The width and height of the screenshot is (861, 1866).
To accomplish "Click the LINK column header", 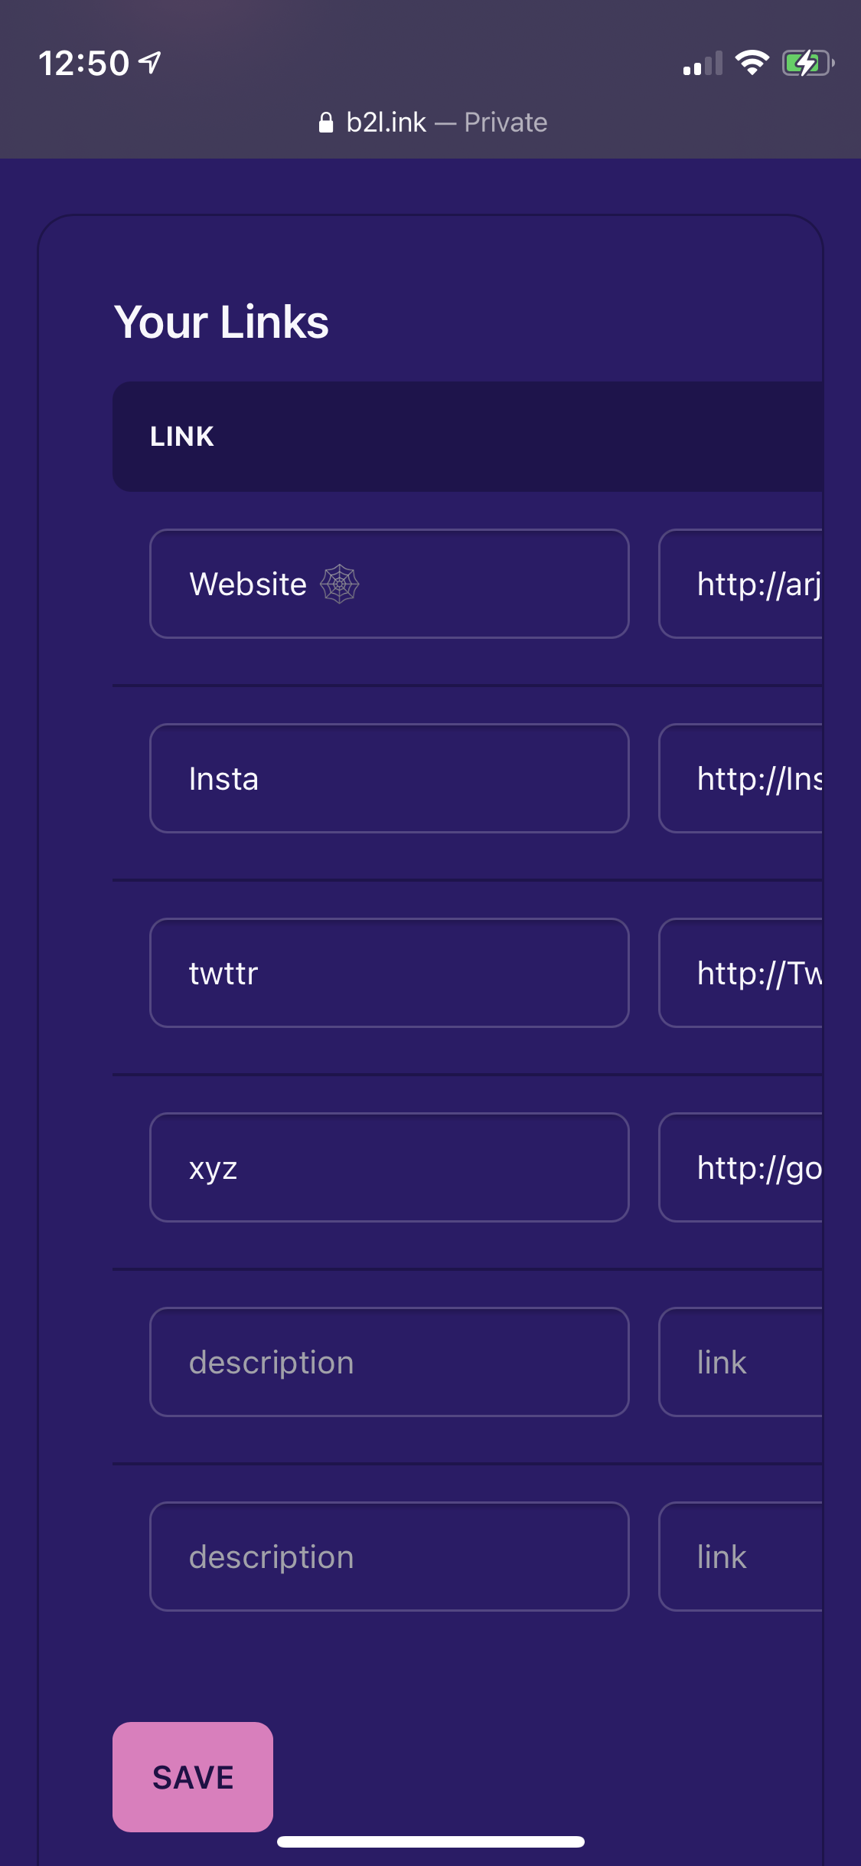I will (x=181, y=435).
